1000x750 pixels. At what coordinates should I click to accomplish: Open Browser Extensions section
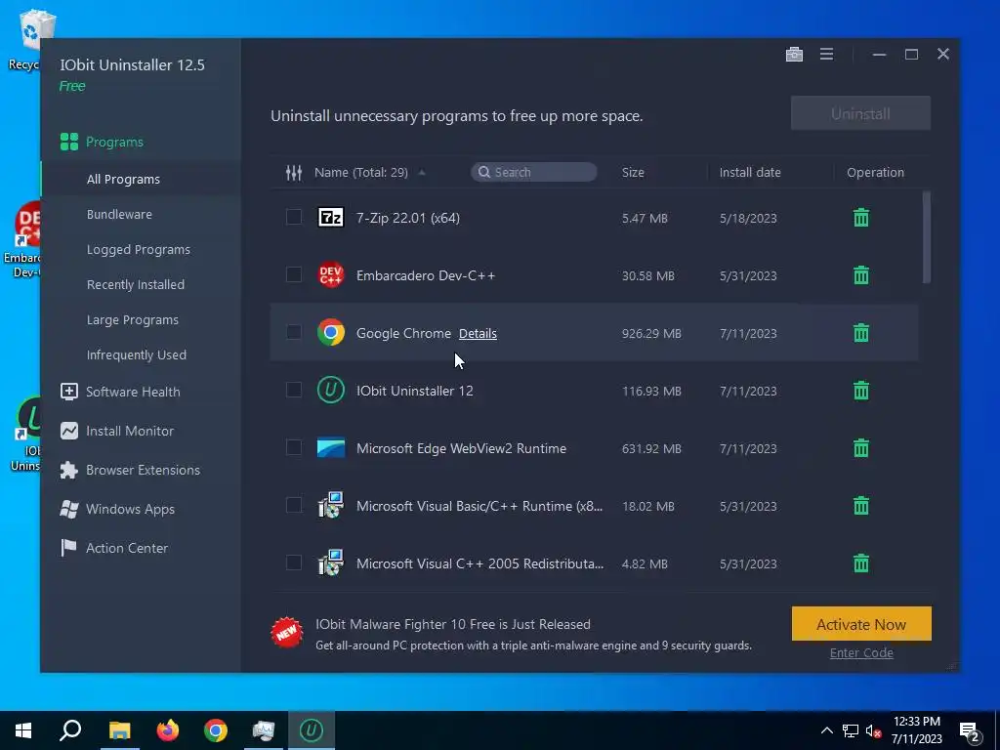[130, 470]
